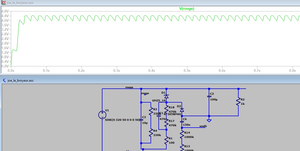Click the SINE(0 320 50 0 0 0 50) source value

point(123,120)
